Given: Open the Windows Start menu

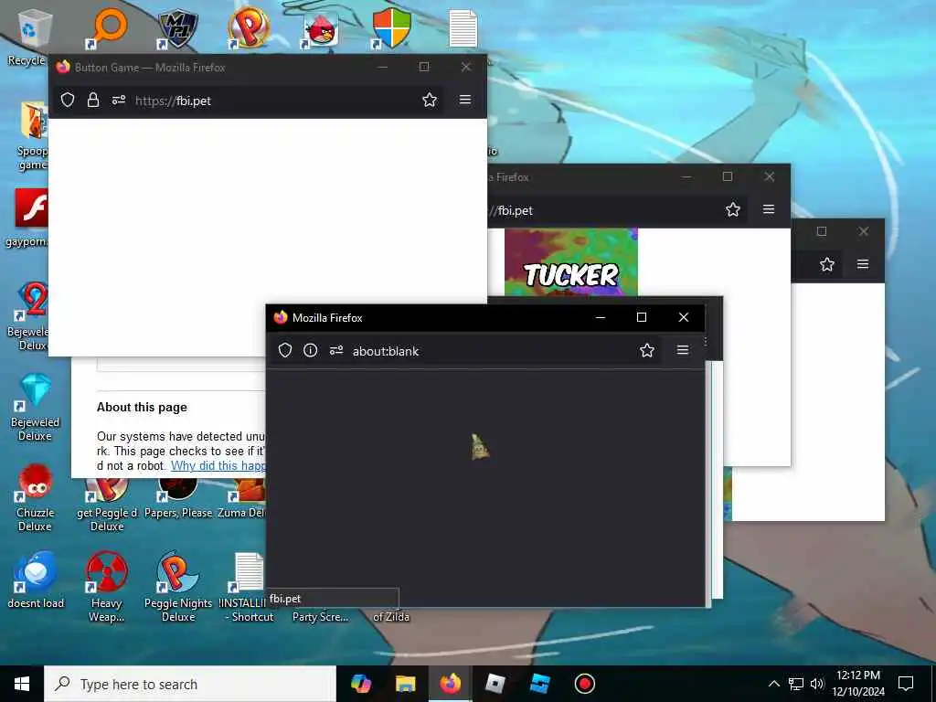Looking at the screenshot, I should click(x=22, y=684).
